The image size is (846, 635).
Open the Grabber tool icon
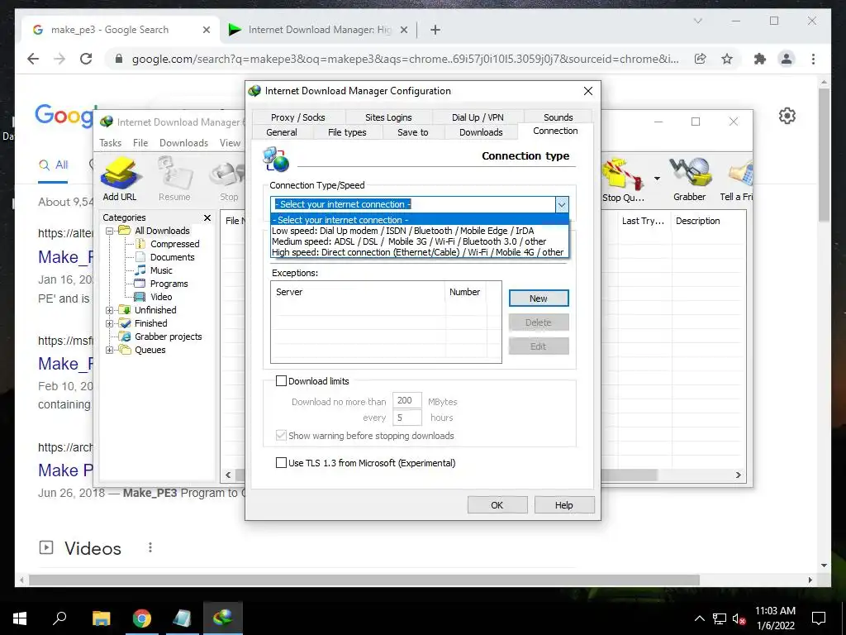(x=690, y=179)
